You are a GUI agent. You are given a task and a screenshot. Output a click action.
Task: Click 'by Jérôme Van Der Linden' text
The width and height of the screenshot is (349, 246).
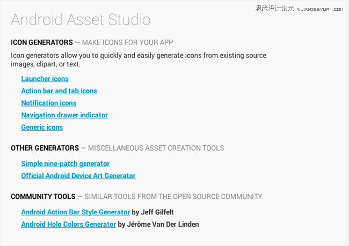[x=158, y=224]
